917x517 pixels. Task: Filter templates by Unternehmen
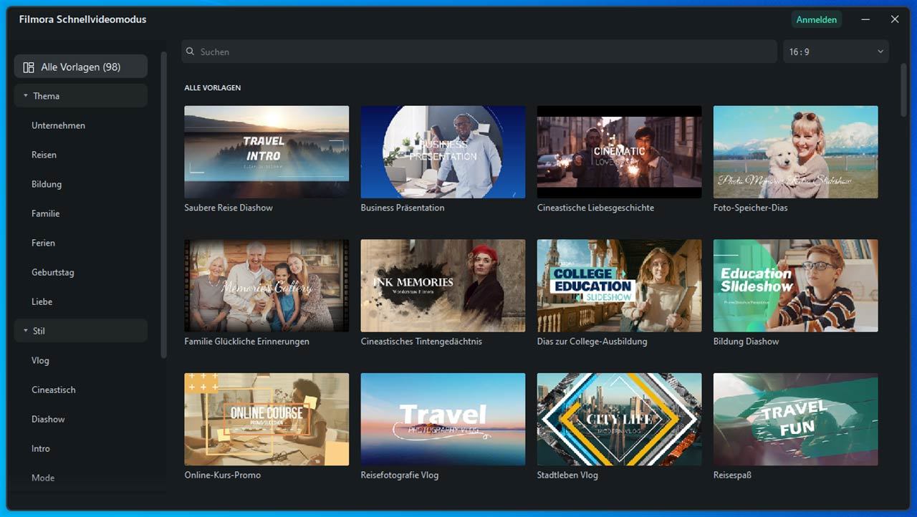[58, 125]
